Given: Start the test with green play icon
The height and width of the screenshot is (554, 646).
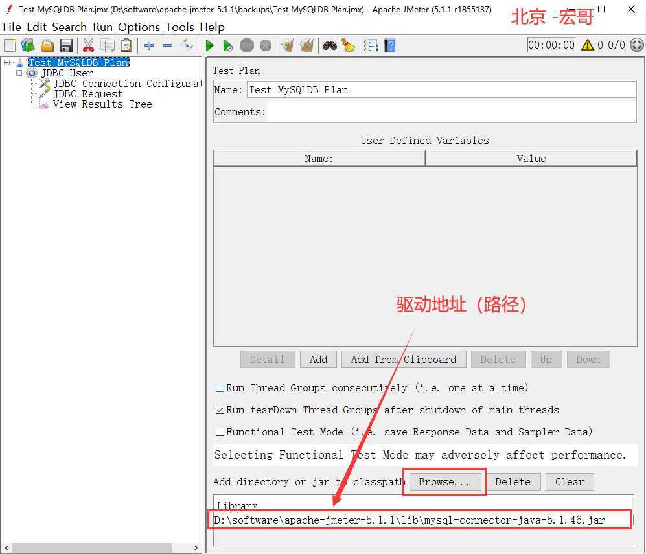Looking at the screenshot, I should coord(209,45).
